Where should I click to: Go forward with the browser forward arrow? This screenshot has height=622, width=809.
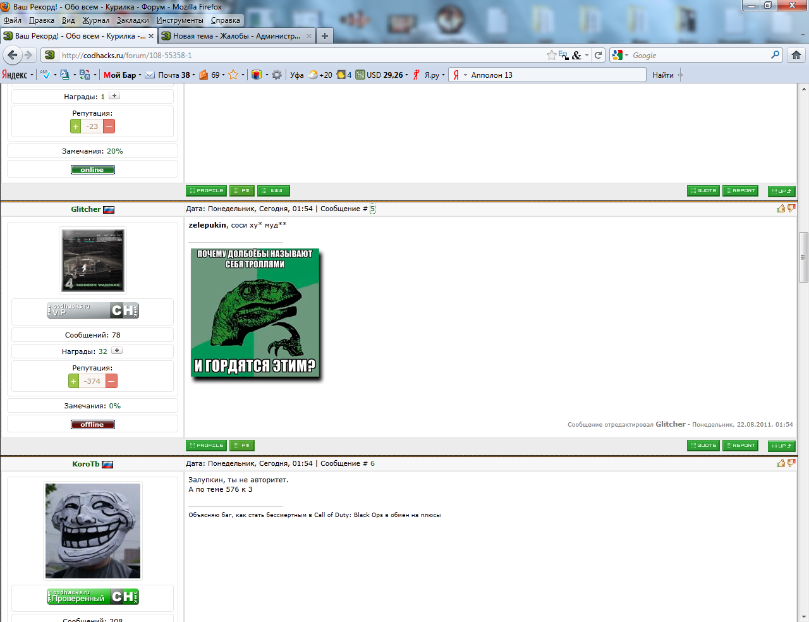pos(28,55)
